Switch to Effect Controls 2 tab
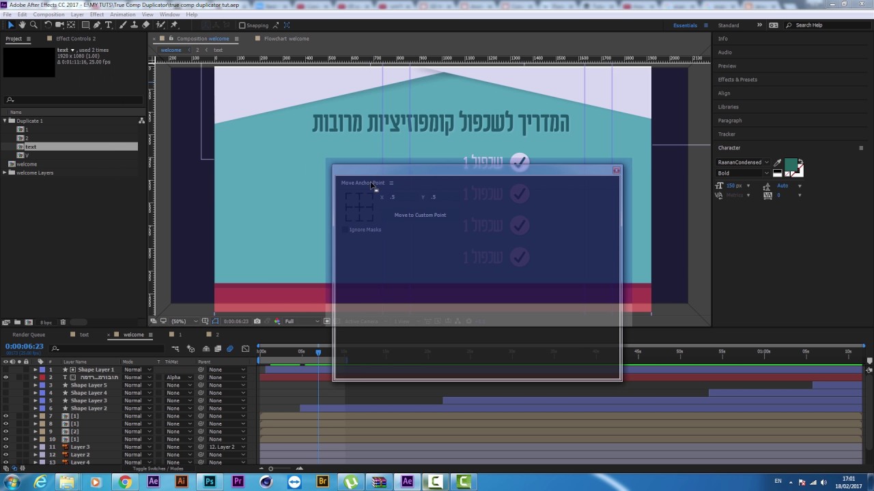The image size is (874, 491). (76, 39)
